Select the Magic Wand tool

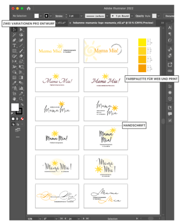[14, 35]
